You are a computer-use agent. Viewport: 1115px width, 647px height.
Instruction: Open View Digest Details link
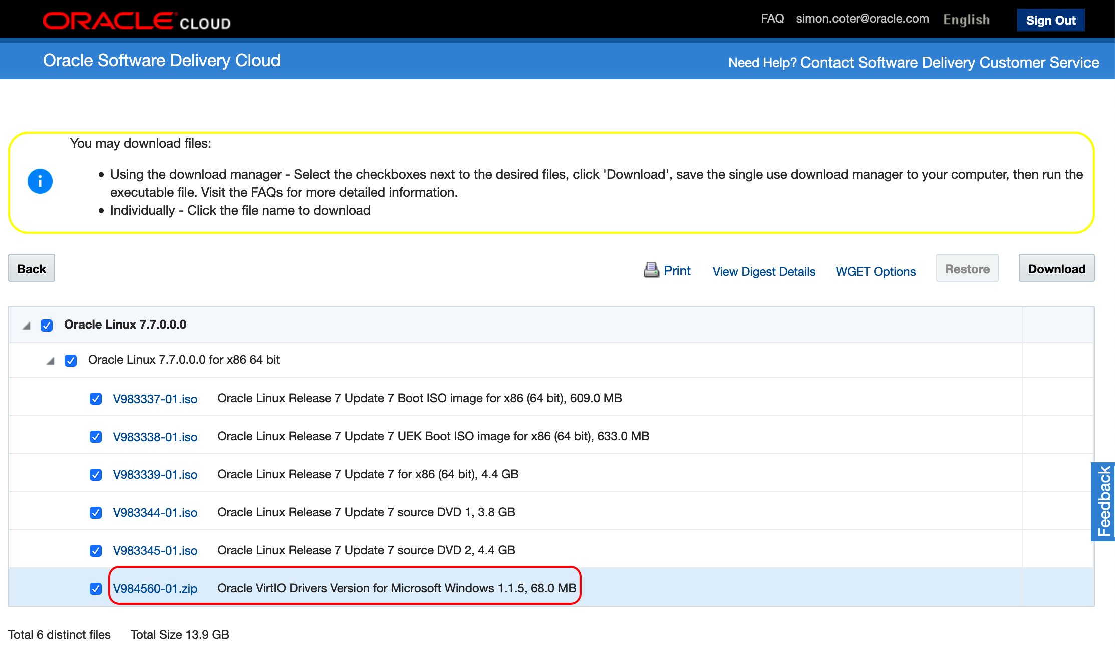[764, 272]
